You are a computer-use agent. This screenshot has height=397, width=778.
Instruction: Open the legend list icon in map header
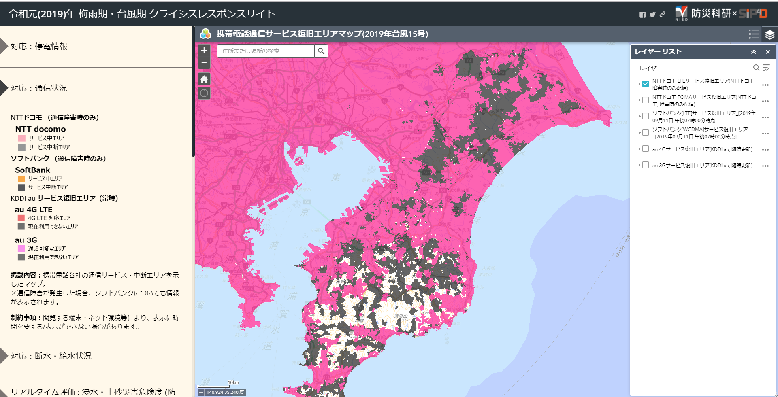coord(753,34)
